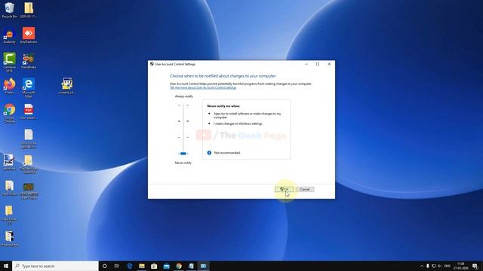Select the blank document file on desktop
The image size is (483, 271).
click(29, 139)
